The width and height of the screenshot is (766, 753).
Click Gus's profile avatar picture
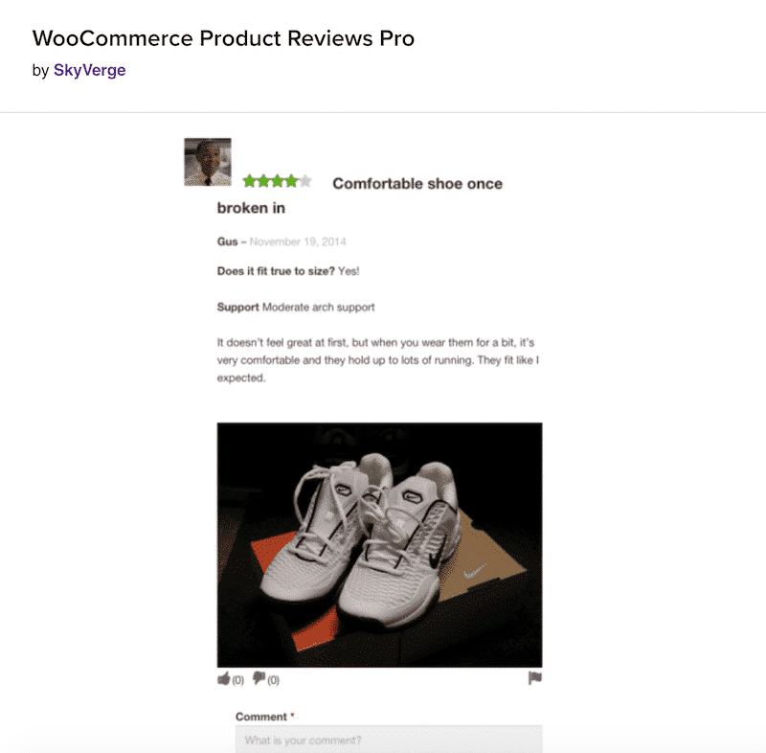[207, 161]
